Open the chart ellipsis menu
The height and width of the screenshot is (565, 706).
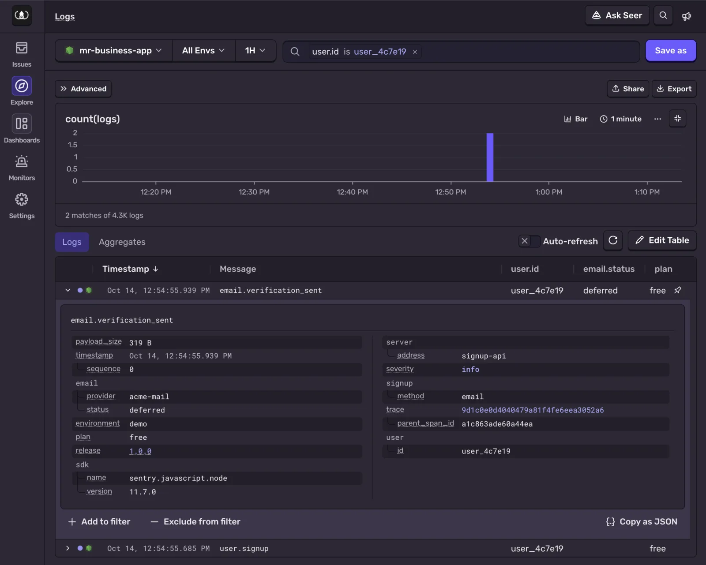pyautogui.click(x=657, y=119)
